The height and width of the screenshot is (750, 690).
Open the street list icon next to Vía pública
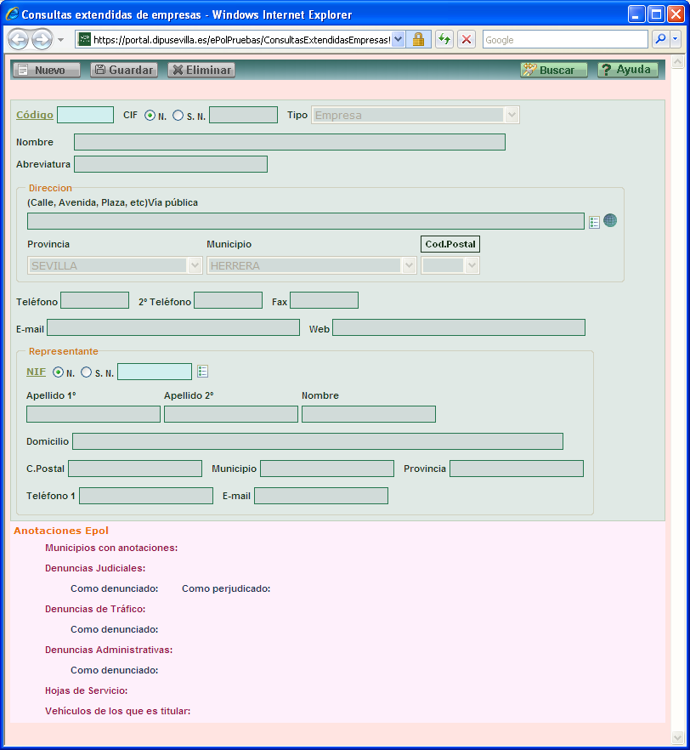594,222
